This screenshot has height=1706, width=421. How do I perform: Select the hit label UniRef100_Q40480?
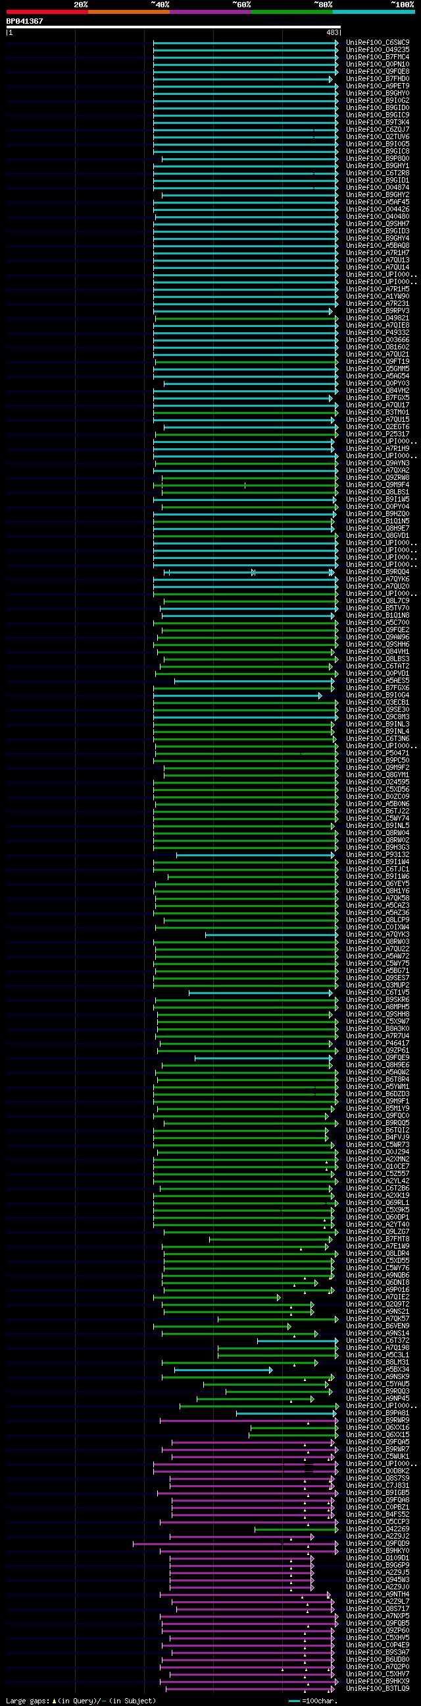click(378, 217)
